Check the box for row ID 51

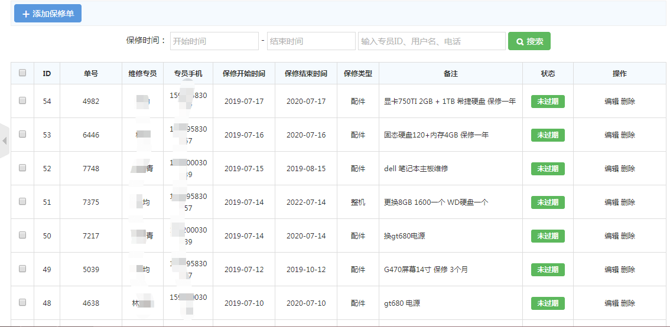(22, 201)
